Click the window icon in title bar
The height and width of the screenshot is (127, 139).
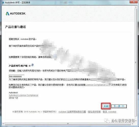(3, 3)
